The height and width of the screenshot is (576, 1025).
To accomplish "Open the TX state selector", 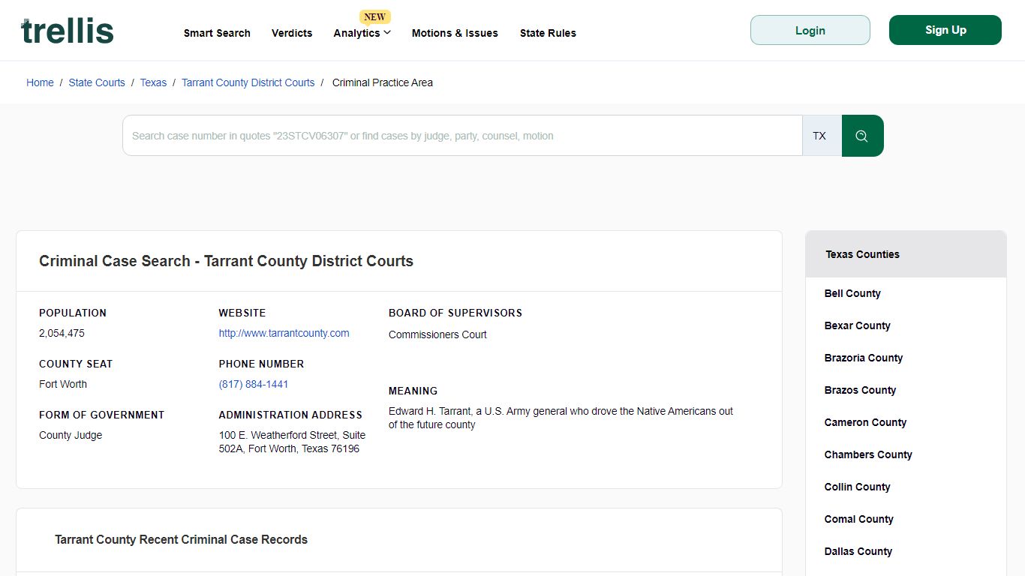I will click(x=822, y=136).
